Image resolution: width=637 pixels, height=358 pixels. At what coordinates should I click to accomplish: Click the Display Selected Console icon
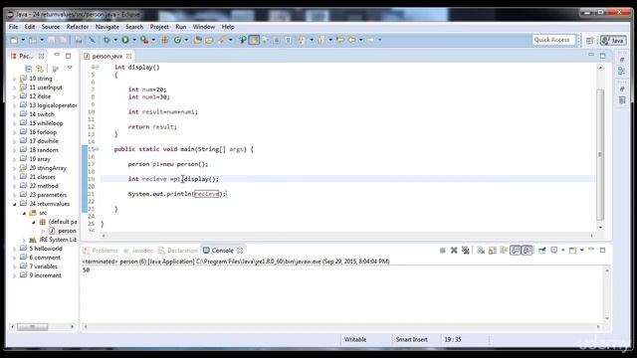tap(555, 251)
